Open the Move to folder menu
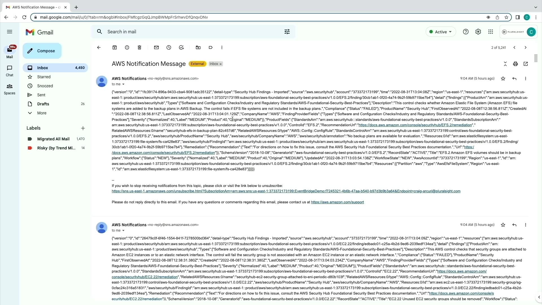Screen dimensions: 542x305 [198, 47]
